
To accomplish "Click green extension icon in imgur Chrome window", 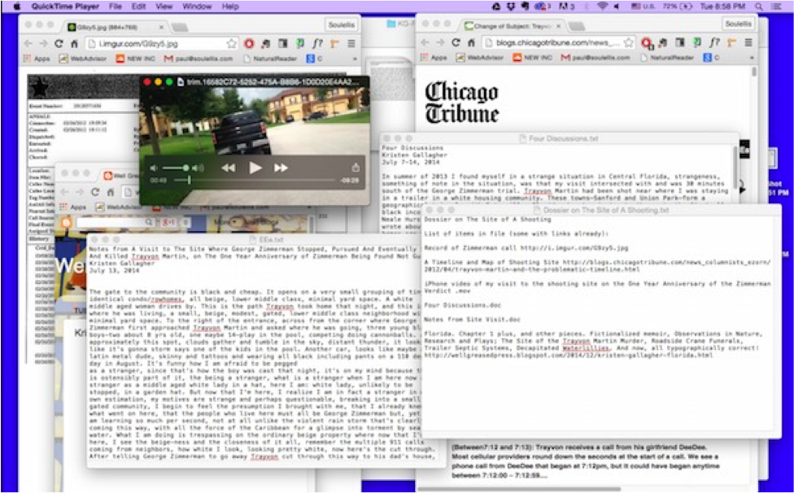I will (299, 44).
